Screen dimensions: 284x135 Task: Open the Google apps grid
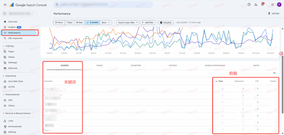click(273, 5)
